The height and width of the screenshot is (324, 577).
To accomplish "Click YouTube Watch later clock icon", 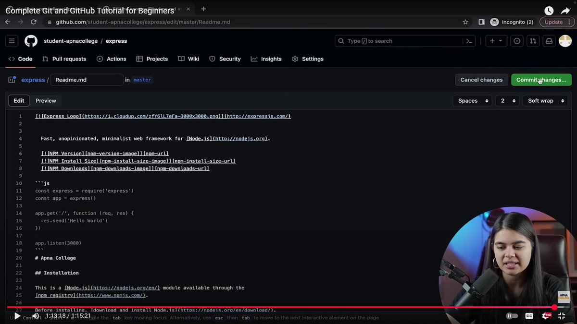I will click(549, 11).
